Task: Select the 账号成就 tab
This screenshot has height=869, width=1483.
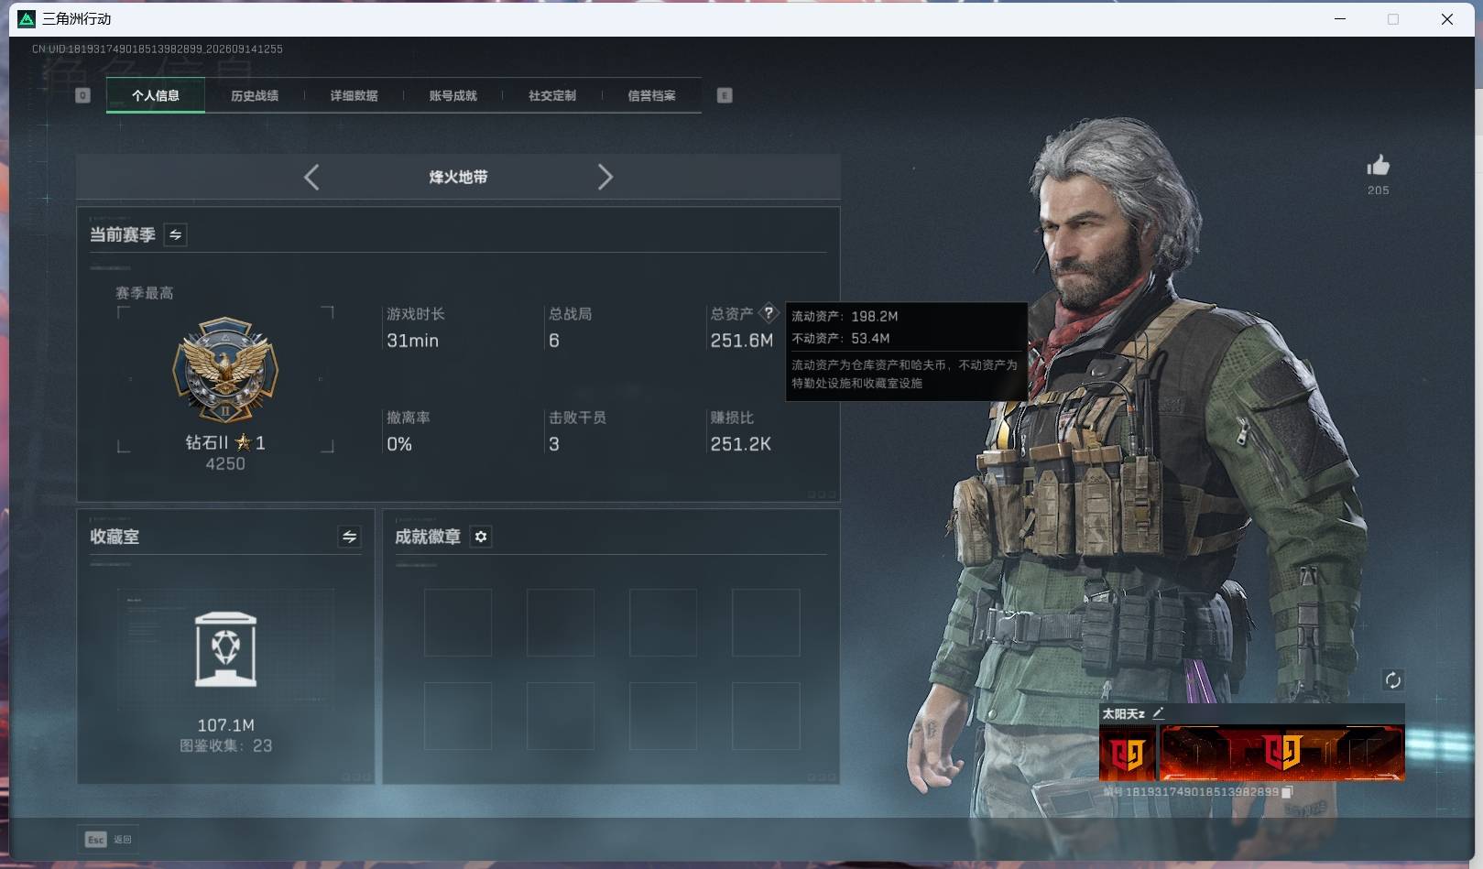Action: [453, 95]
